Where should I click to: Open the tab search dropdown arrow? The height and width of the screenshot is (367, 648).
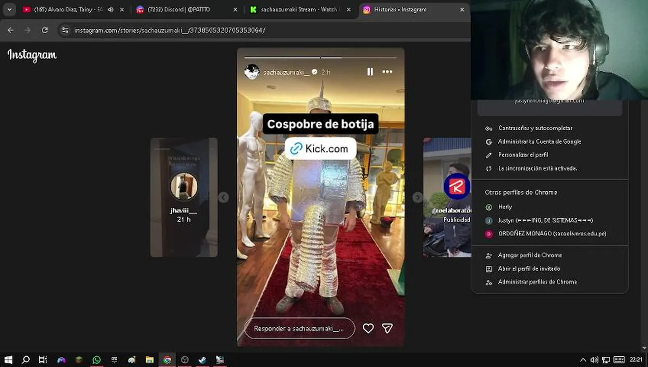pyautogui.click(x=9, y=9)
